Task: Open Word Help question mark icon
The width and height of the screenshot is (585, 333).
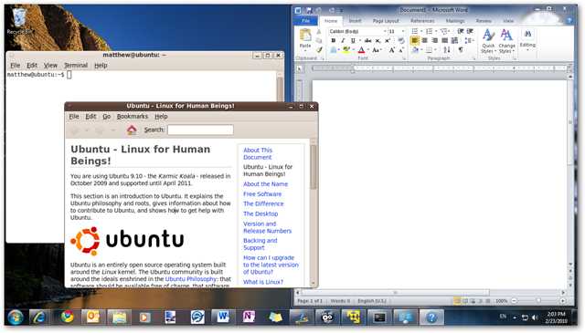Action: coord(569,21)
